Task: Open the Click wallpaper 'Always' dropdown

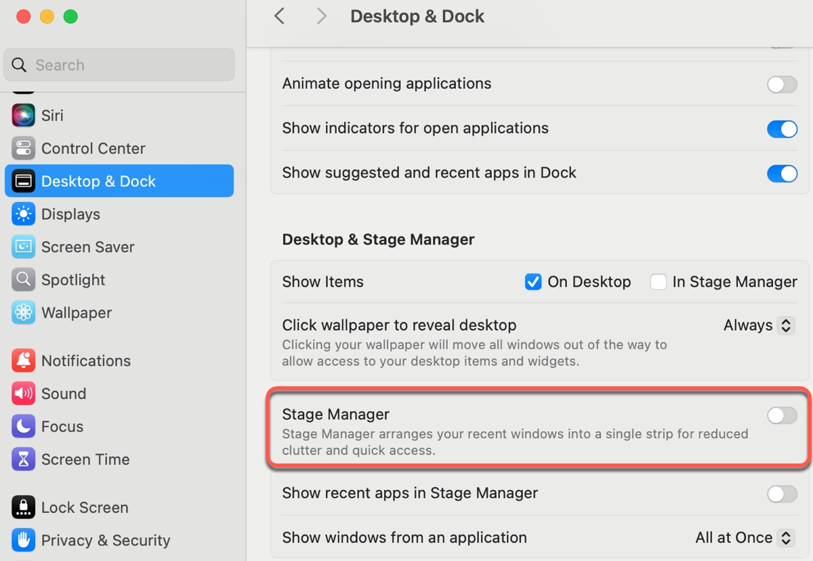Action: pos(758,325)
